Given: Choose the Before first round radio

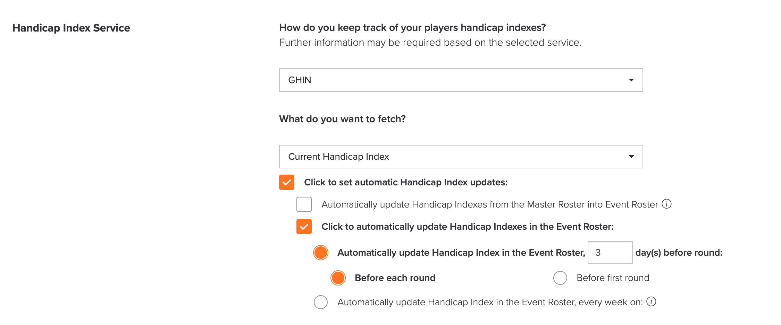Looking at the screenshot, I should coord(560,278).
